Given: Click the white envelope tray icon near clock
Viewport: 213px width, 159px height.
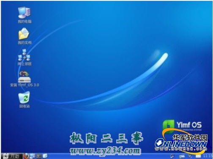Looking at the screenshot, I should [x=198, y=156].
